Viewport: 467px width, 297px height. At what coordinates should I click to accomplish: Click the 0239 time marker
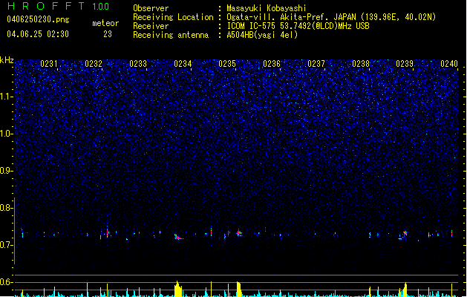[405, 64]
